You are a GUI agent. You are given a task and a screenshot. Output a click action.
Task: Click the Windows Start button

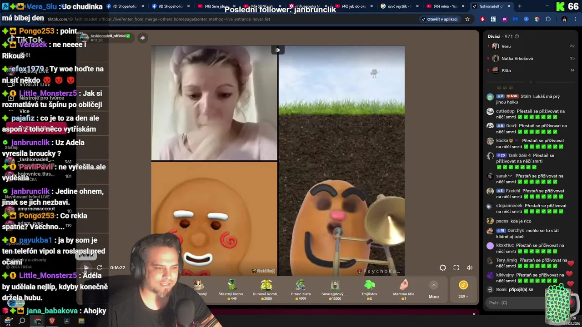pyautogui.click(x=8, y=321)
